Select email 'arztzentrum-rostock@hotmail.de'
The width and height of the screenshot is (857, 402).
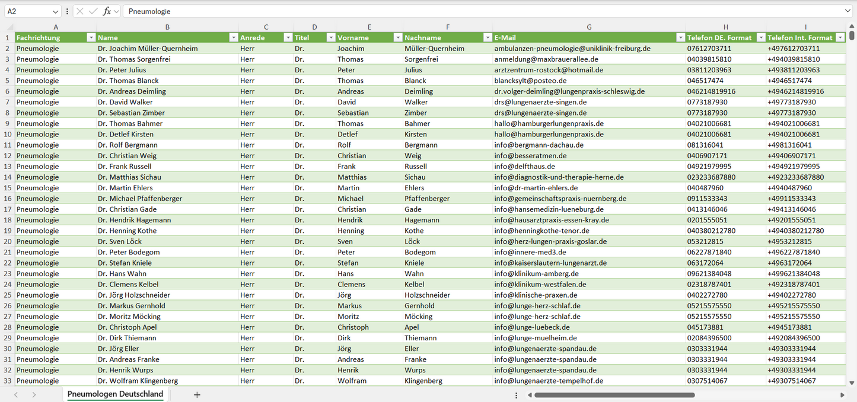pos(589,70)
